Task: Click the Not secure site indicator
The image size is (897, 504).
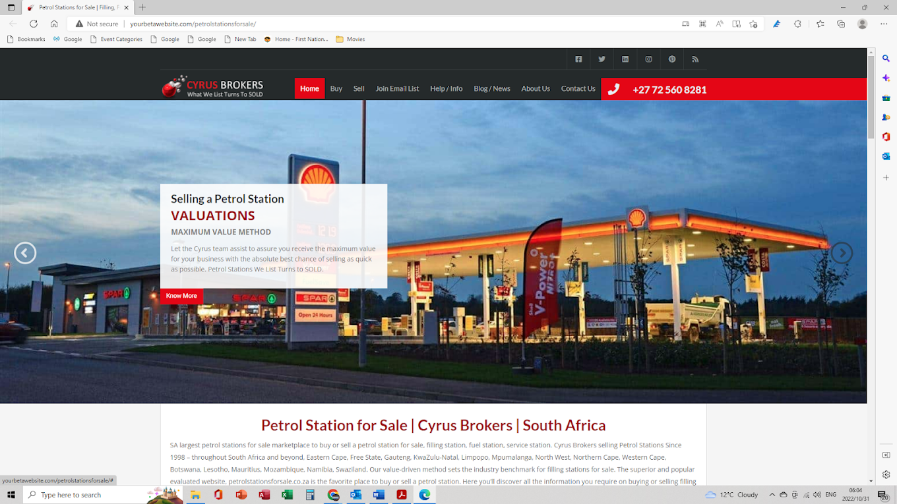Action: [96, 24]
